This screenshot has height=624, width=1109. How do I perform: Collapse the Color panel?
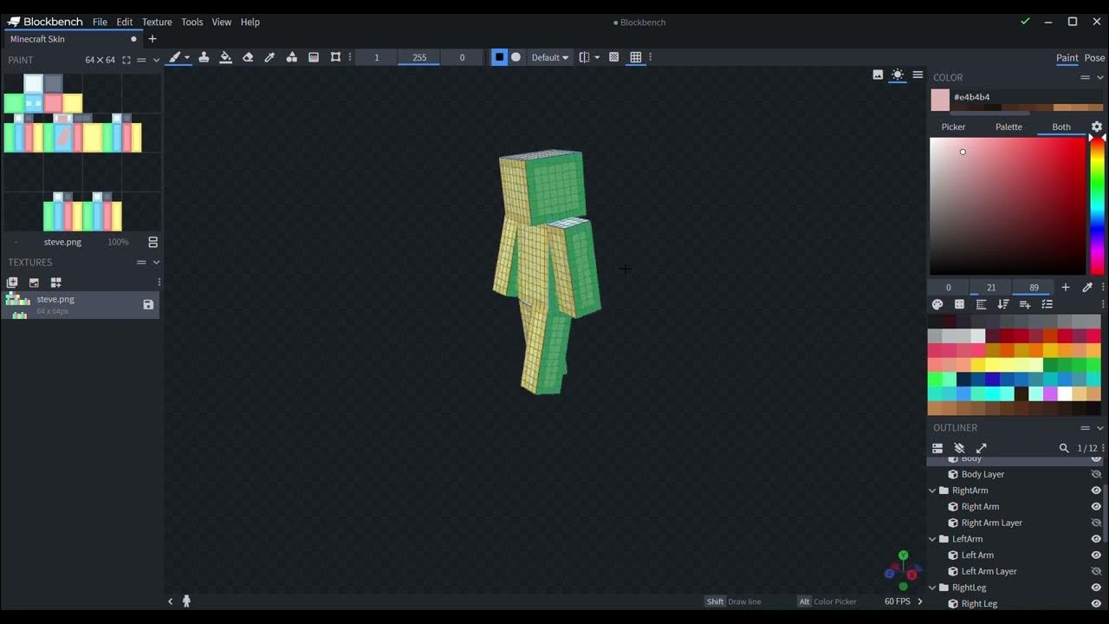pos(1102,77)
